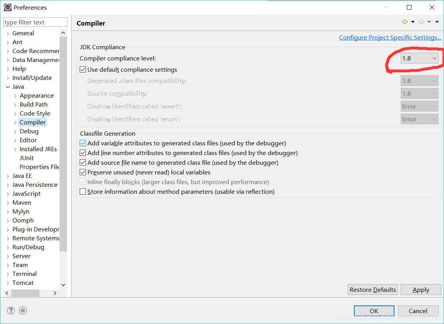Image resolution: width=444 pixels, height=324 pixels.
Task: Click tree horizontal scrollbar right arrow
Action: pyautogui.click(x=55, y=293)
